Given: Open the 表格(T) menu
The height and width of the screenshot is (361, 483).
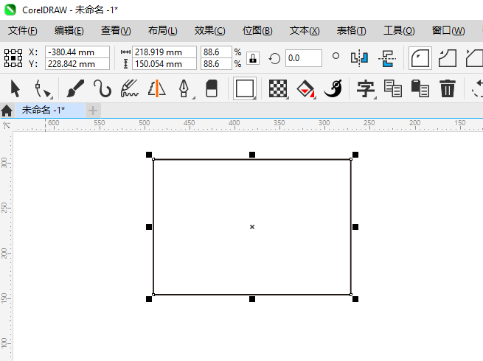Looking at the screenshot, I should (x=352, y=30).
